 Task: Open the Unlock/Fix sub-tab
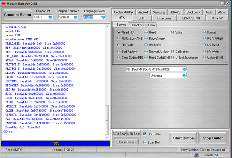138,25
